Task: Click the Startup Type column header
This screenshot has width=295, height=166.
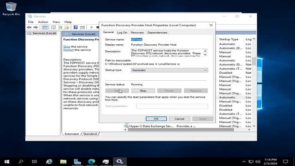Action: click(x=229, y=39)
